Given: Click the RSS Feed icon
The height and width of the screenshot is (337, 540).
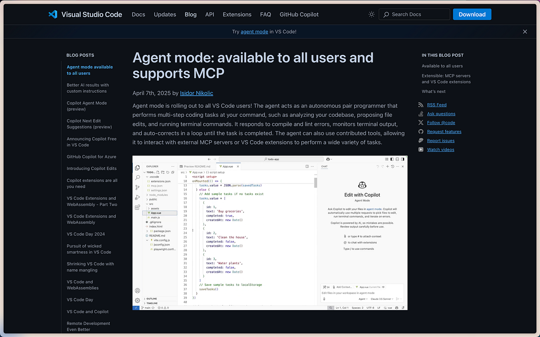Looking at the screenshot, I should pyautogui.click(x=422, y=105).
